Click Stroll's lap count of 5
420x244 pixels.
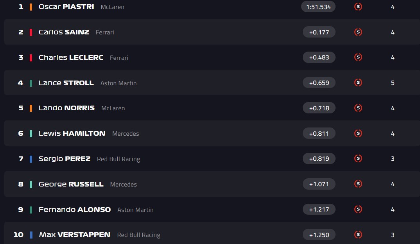[x=393, y=83]
